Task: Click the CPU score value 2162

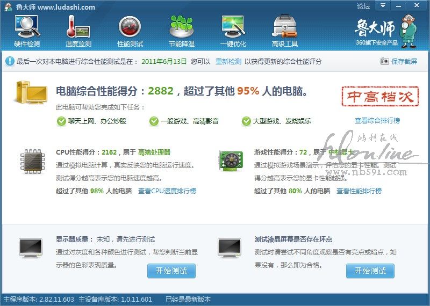Action: point(109,152)
